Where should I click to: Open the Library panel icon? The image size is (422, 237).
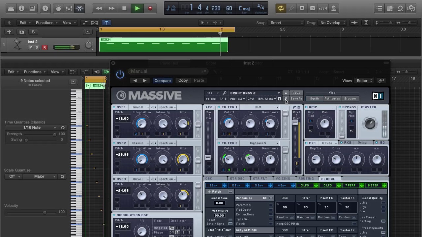(11, 8)
